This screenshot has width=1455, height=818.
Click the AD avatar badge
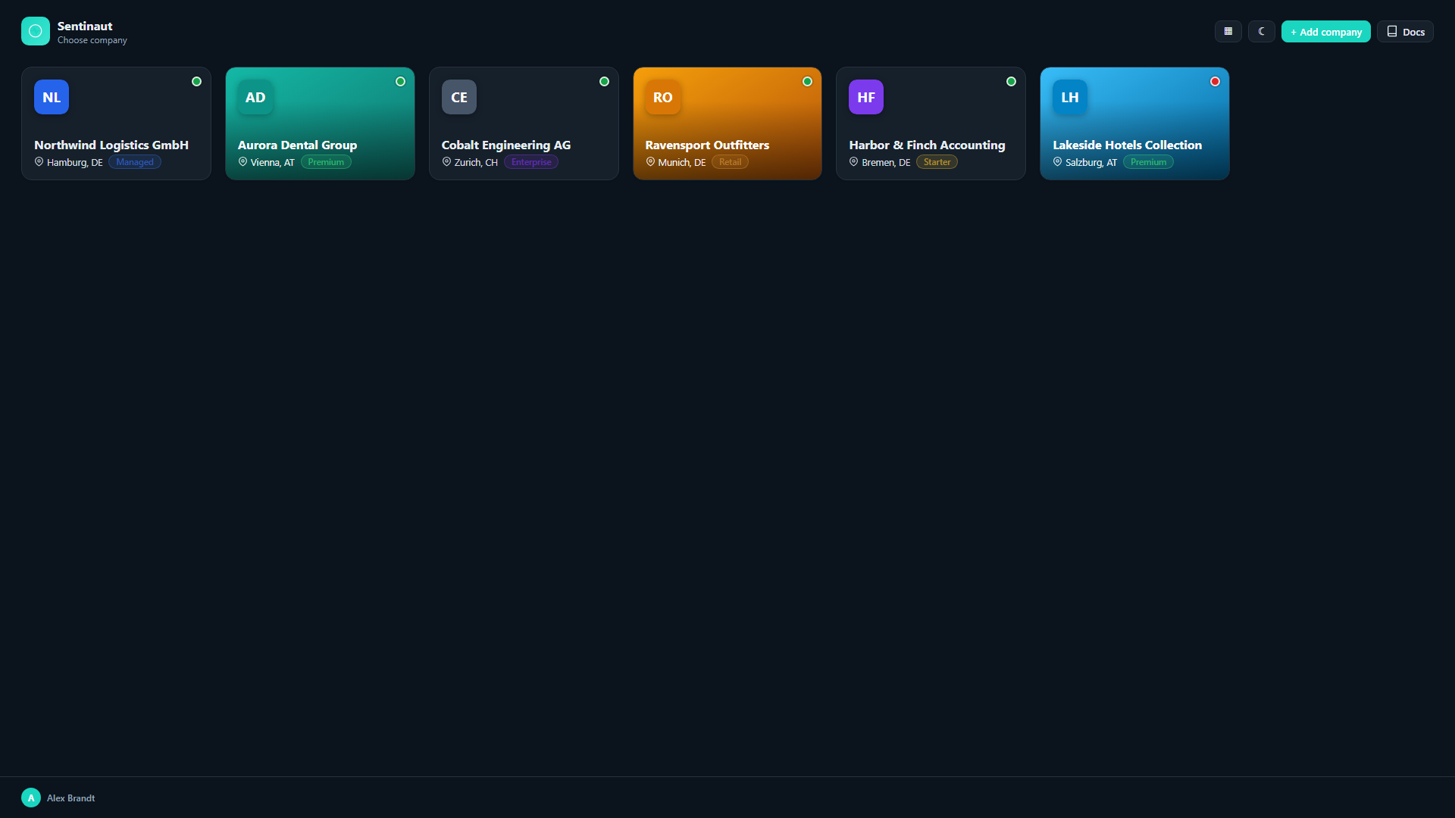[x=255, y=97]
